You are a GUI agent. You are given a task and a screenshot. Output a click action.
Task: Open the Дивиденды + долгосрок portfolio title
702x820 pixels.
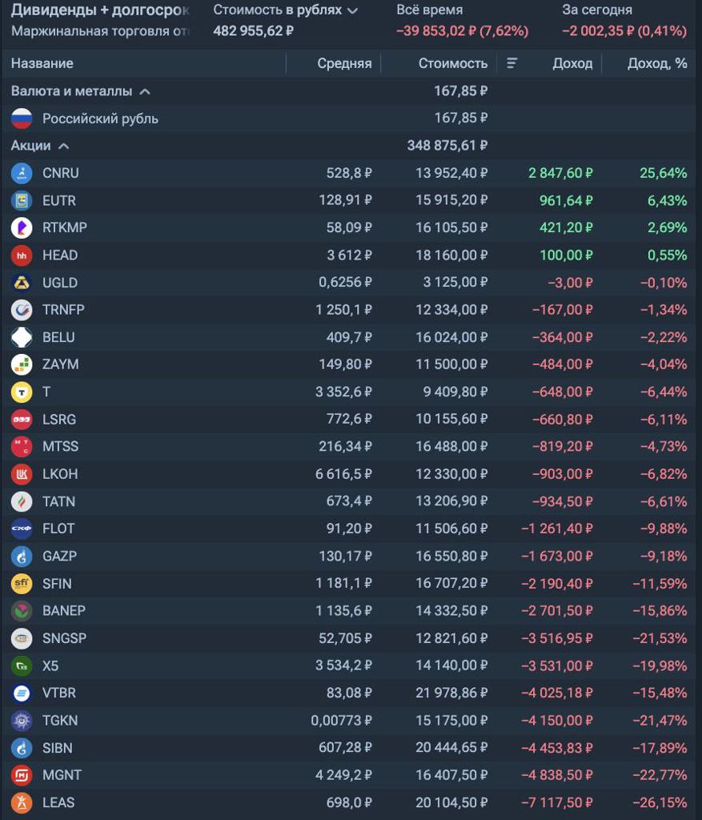pos(100,10)
